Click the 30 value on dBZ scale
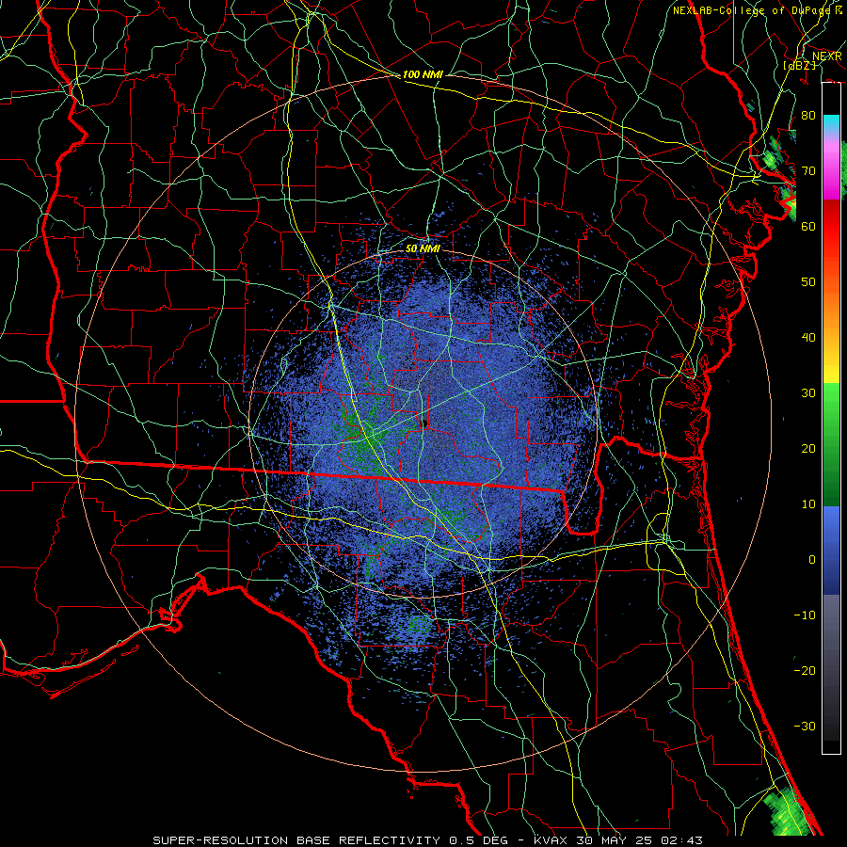This screenshot has width=847, height=847. [x=808, y=393]
